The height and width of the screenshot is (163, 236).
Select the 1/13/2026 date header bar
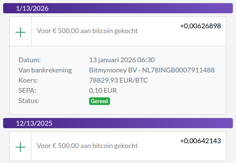tap(118, 8)
